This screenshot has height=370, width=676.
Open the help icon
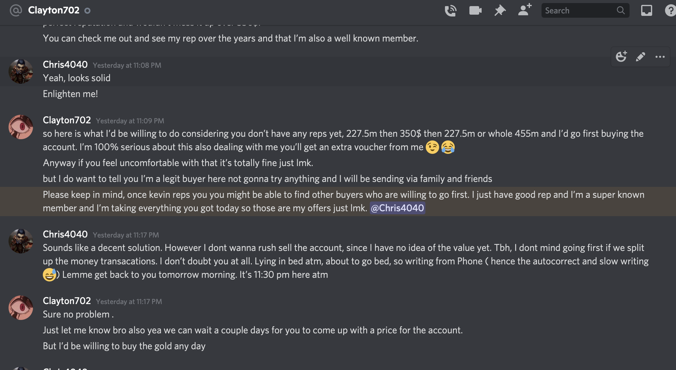(x=670, y=11)
